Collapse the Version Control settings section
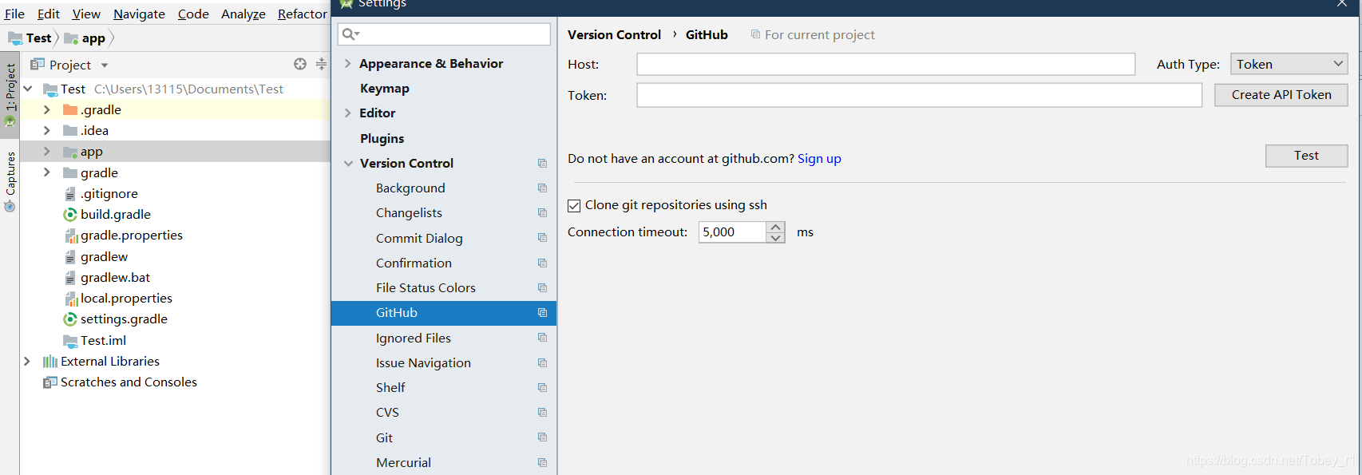This screenshot has height=475, width=1362. [348, 164]
